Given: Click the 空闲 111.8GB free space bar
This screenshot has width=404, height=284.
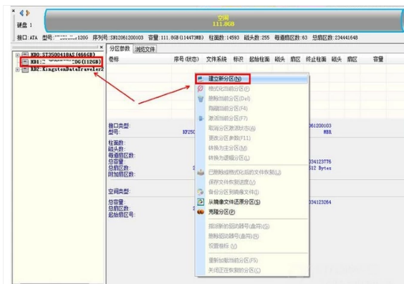Looking at the screenshot, I should tap(223, 21).
